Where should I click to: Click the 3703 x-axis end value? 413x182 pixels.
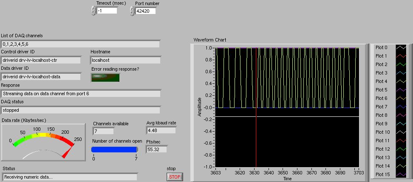coord(359,173)
